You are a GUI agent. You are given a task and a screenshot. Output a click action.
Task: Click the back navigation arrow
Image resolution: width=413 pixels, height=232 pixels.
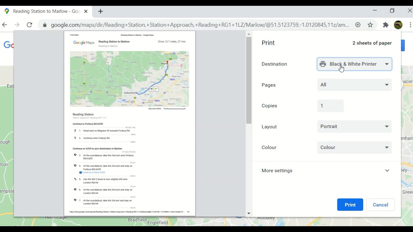pyautogui.click(x=5, y=24)
